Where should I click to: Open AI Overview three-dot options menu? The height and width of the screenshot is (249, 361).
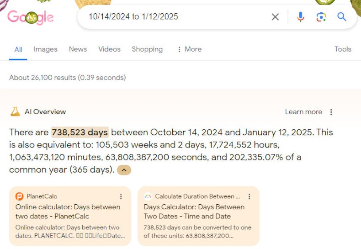(x=331, y=112)
